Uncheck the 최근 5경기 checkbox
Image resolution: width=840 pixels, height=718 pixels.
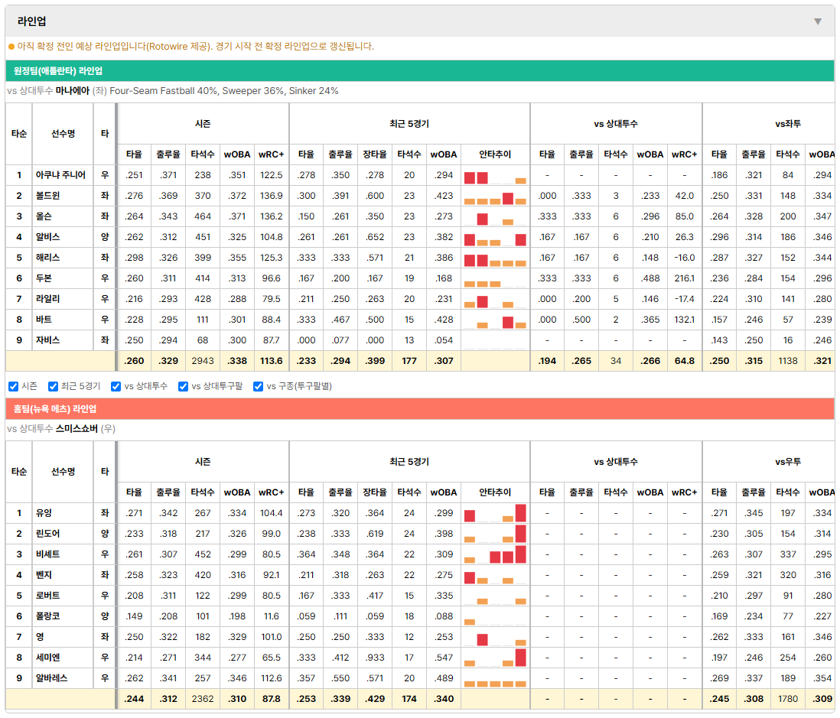pos(53,386)
